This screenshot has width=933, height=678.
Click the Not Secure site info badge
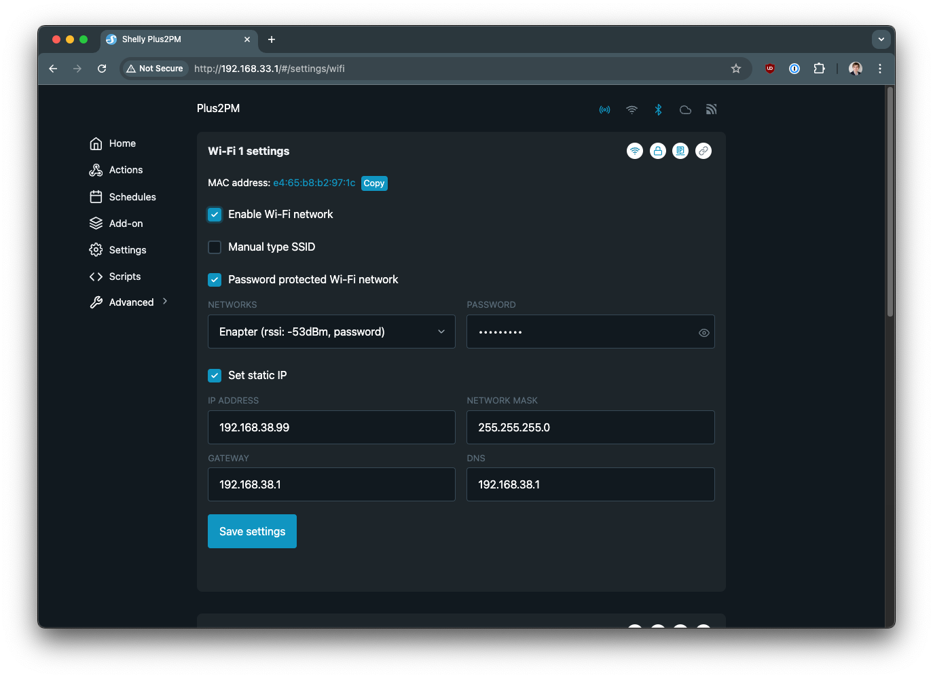(x=155, y=69)
